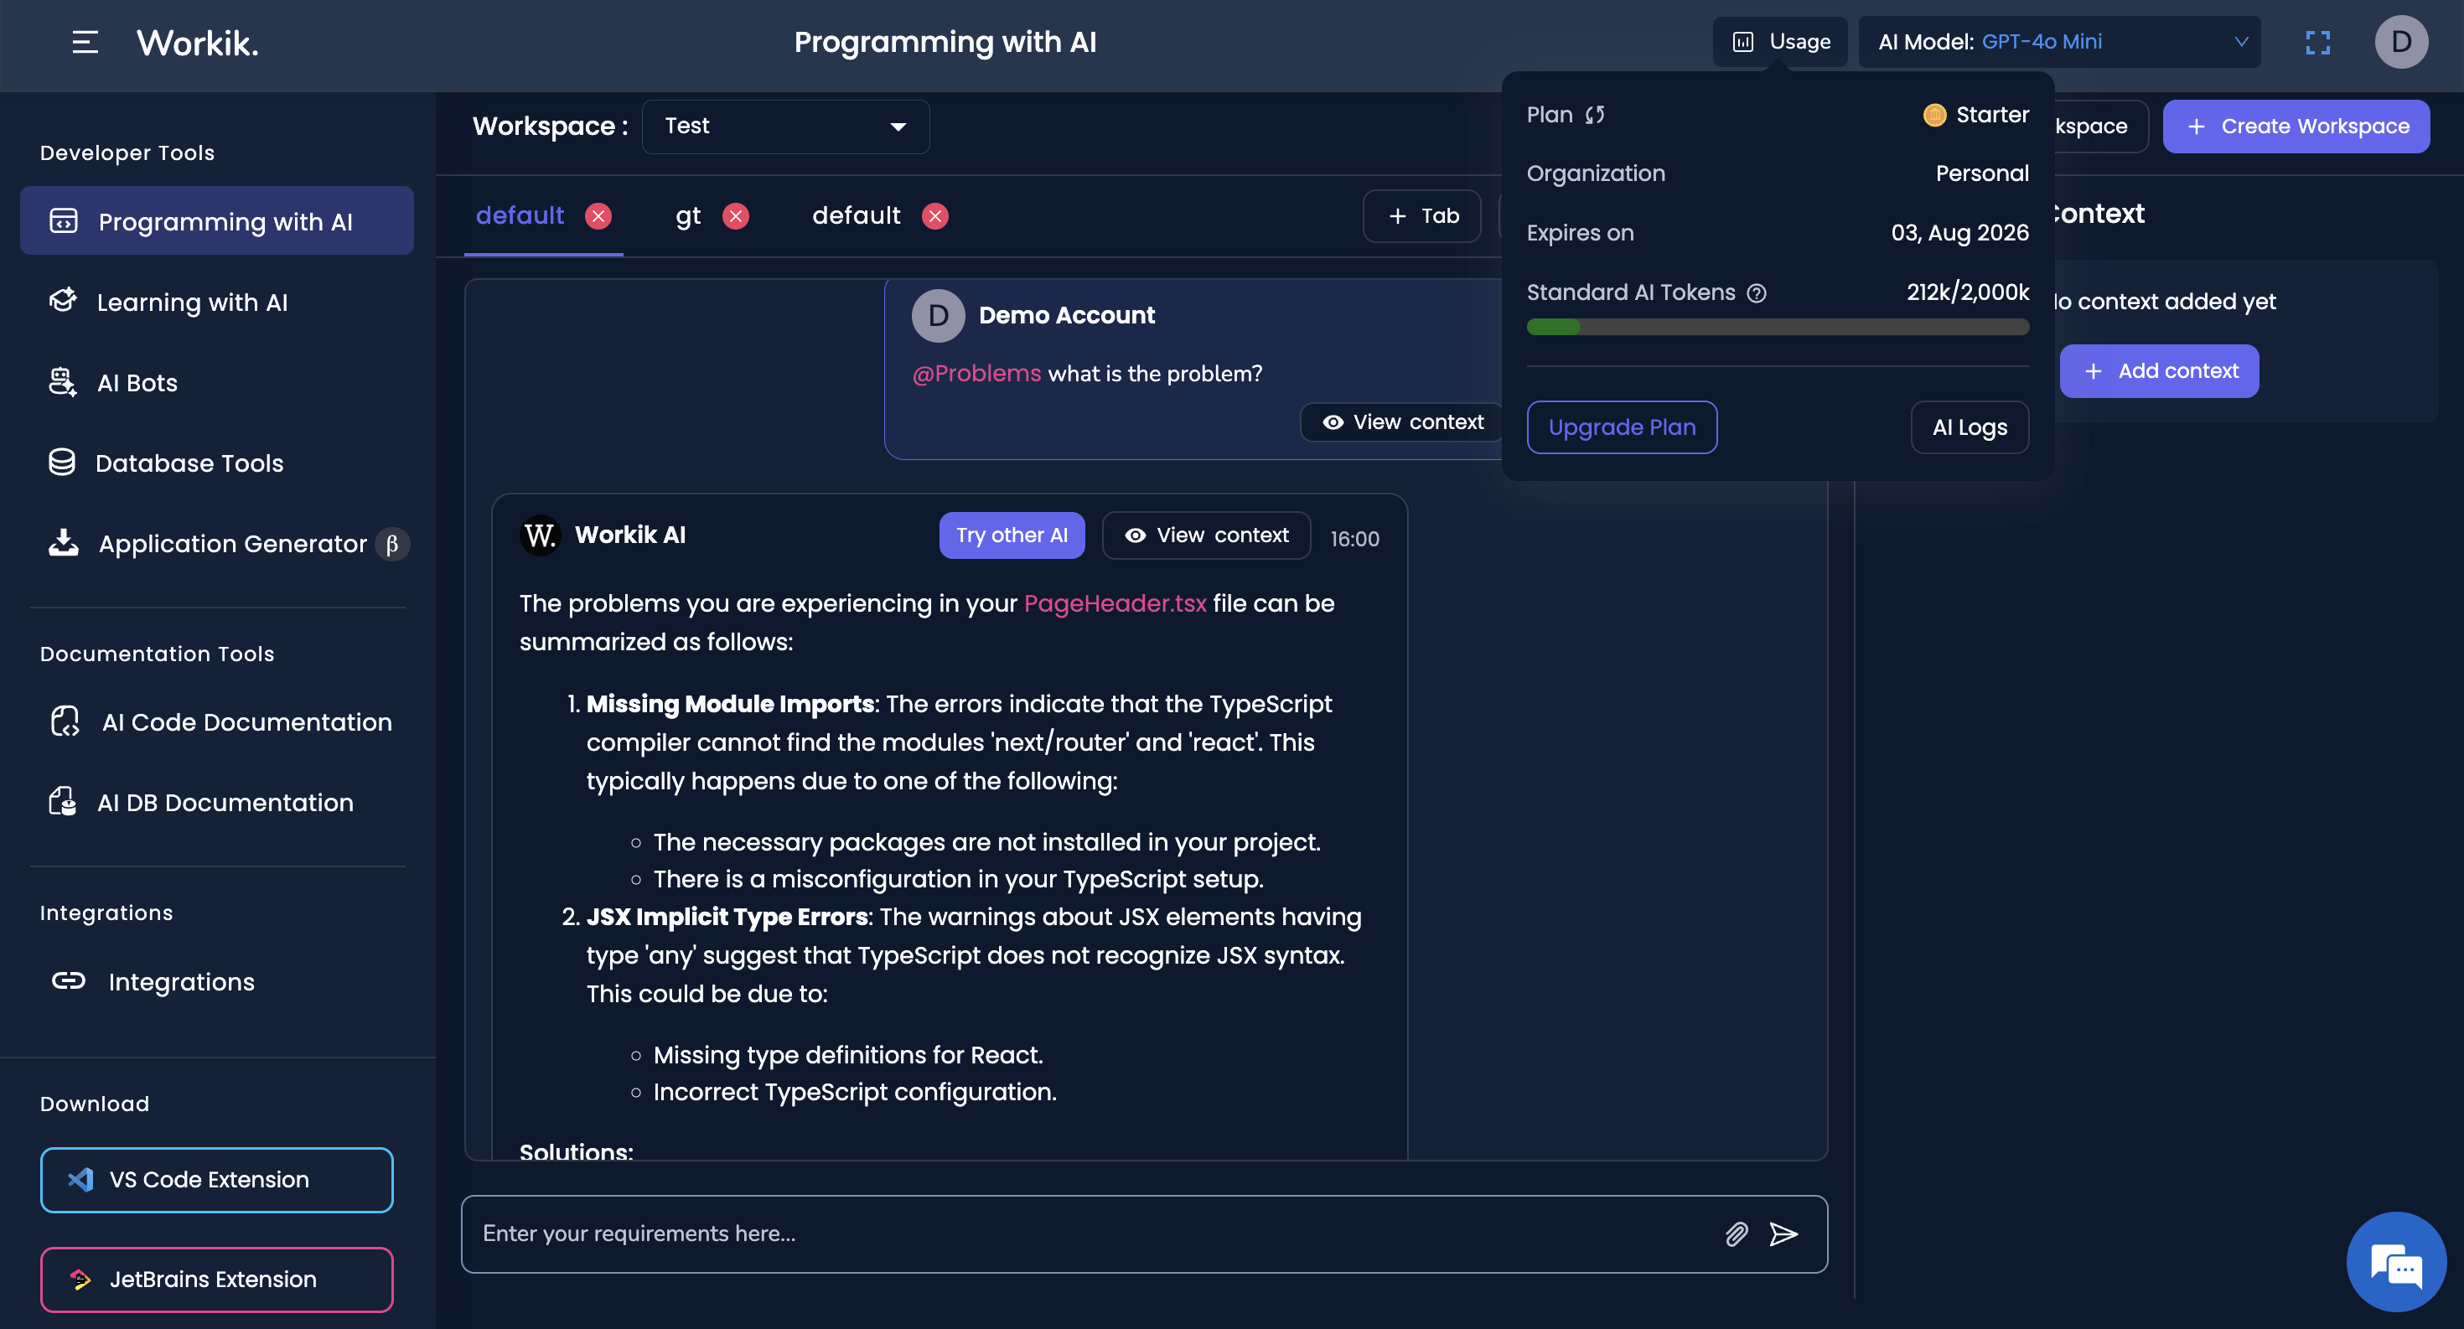Switch to the gt tab
2464x1329 pixels.
click(x=688, y=216)
